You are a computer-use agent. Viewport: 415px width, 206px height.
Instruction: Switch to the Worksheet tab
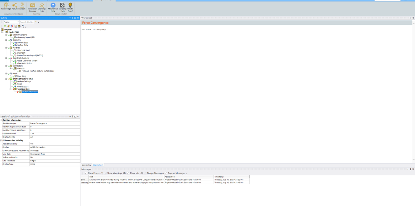(98, 165)
